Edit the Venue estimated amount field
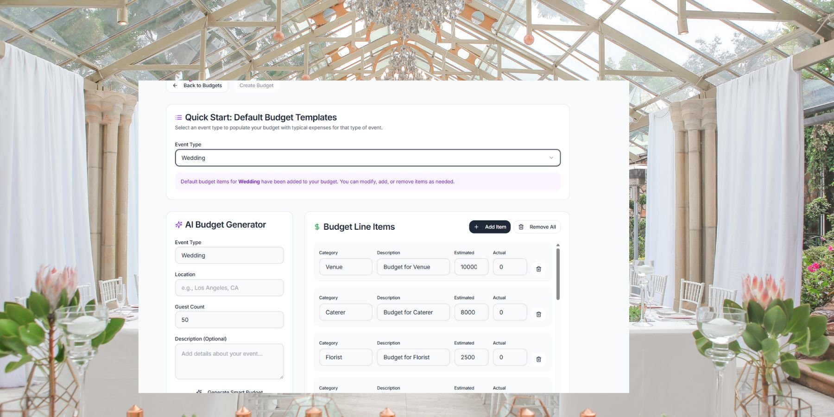Image resolution: width=834 pixels, height=417 pixels. pos(471,267)
